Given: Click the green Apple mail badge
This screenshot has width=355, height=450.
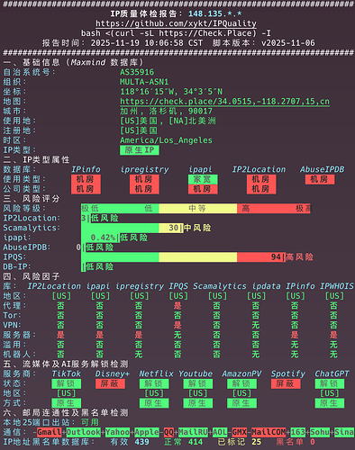Looking at the screenshot, I should [x=147, y=432].
